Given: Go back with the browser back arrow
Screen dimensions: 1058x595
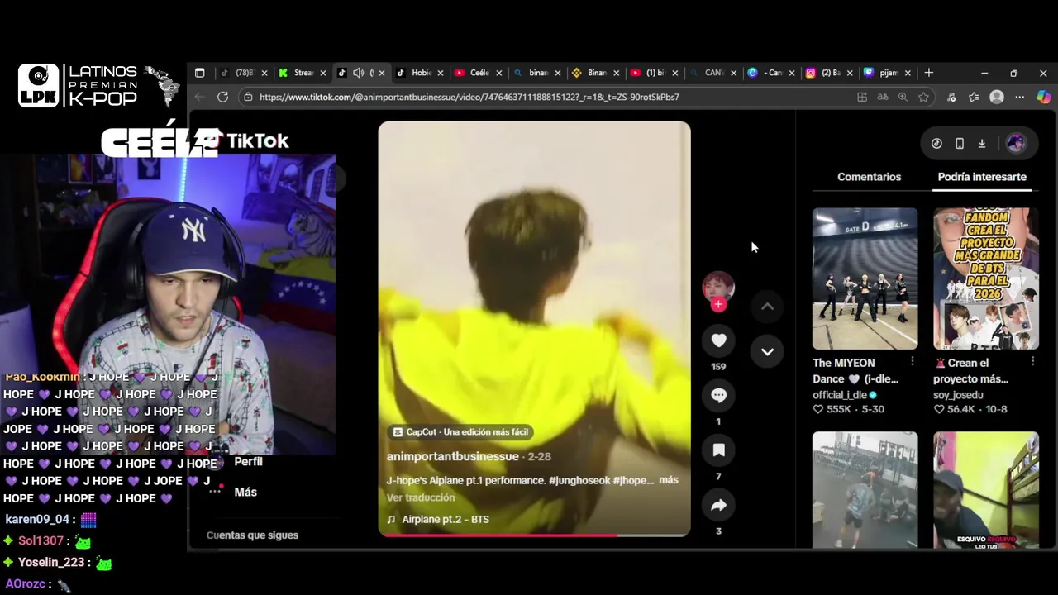Looking at the screenshot, I should coord(199,97).
